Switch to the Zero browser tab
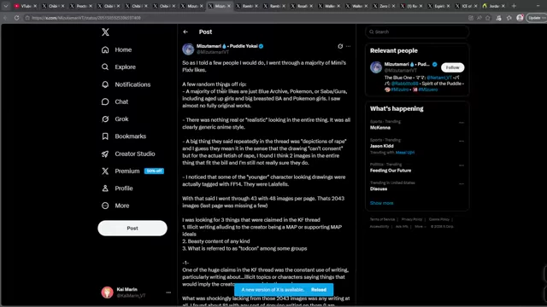 385,6
